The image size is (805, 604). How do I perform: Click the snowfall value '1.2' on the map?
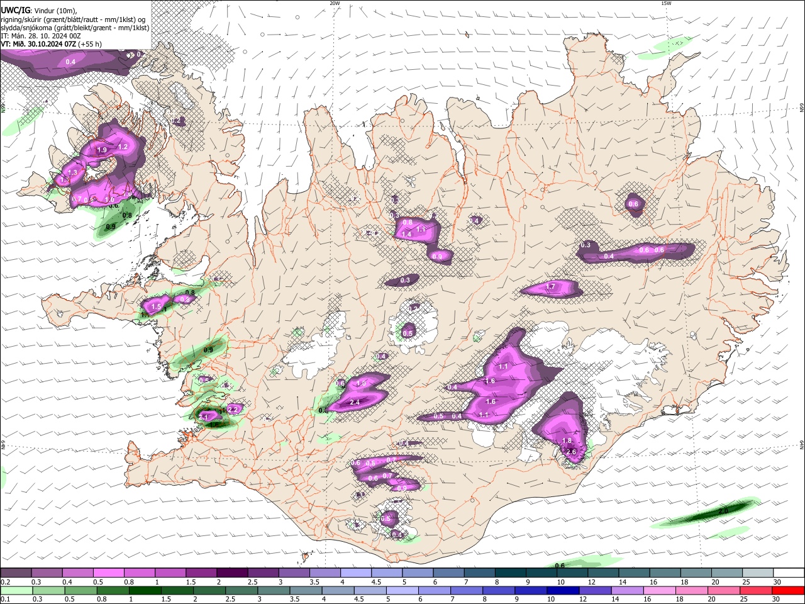pyautogui.click(x=123, y=147)
